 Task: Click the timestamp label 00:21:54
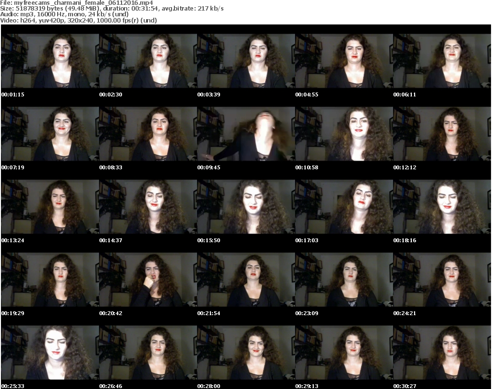[209, 313]
